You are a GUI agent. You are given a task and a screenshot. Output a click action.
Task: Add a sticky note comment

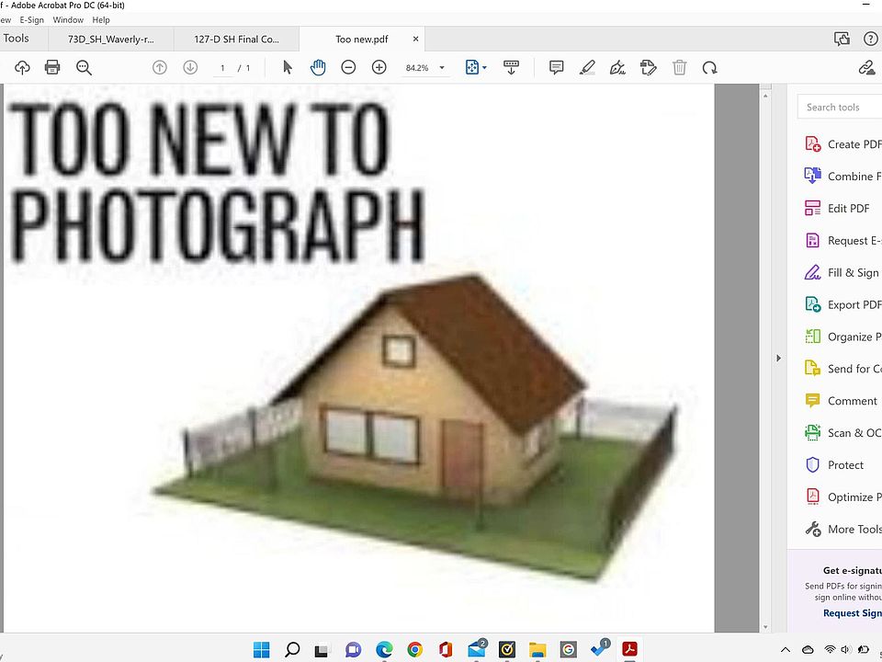pos(557,67)
